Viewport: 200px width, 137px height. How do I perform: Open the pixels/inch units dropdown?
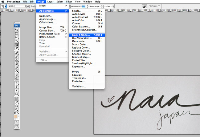coord(78,6)
